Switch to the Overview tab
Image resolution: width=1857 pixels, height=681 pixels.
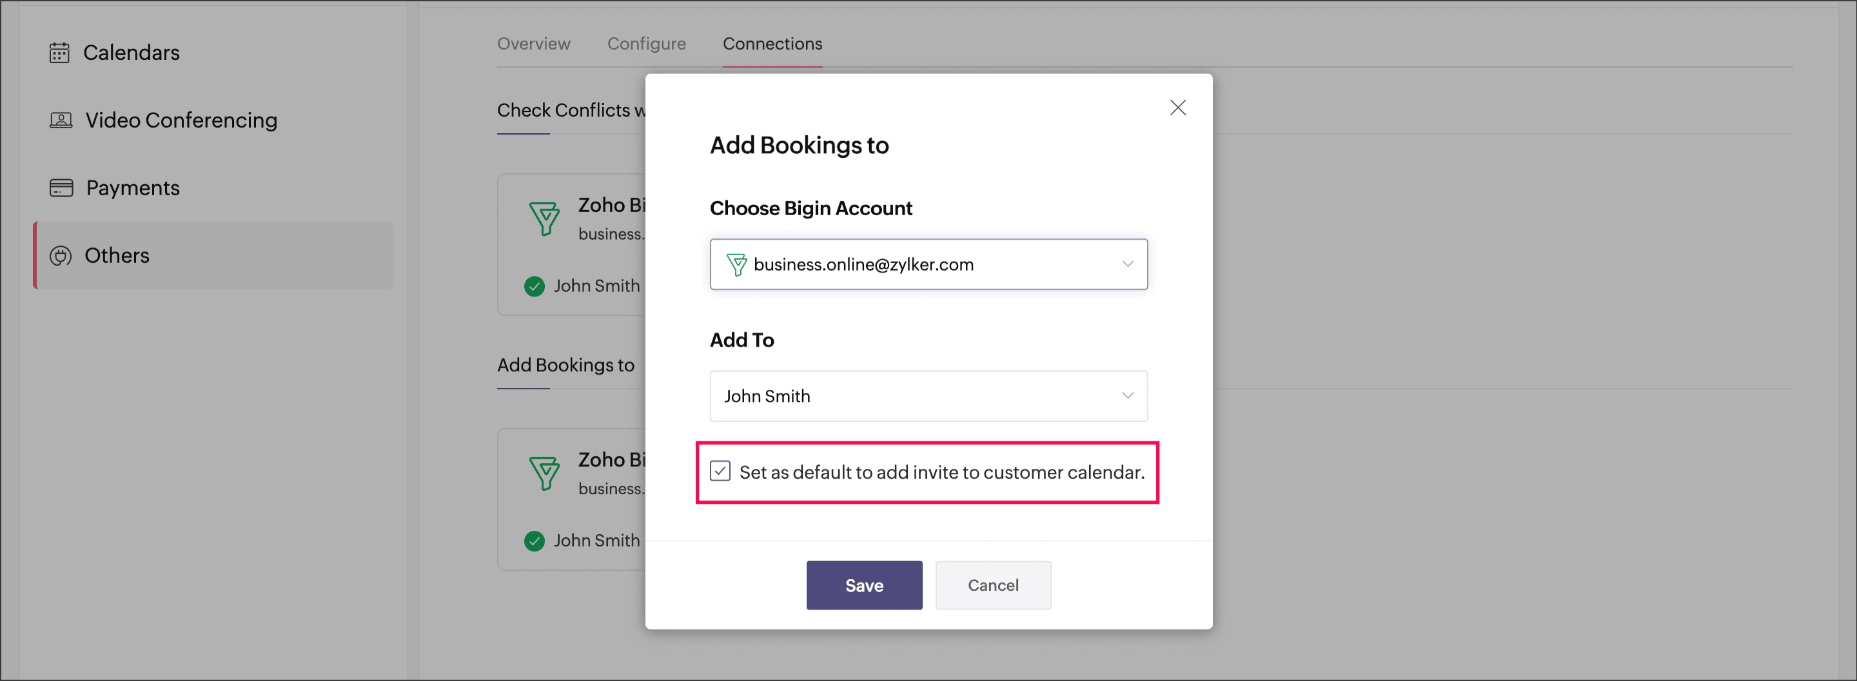533,43
